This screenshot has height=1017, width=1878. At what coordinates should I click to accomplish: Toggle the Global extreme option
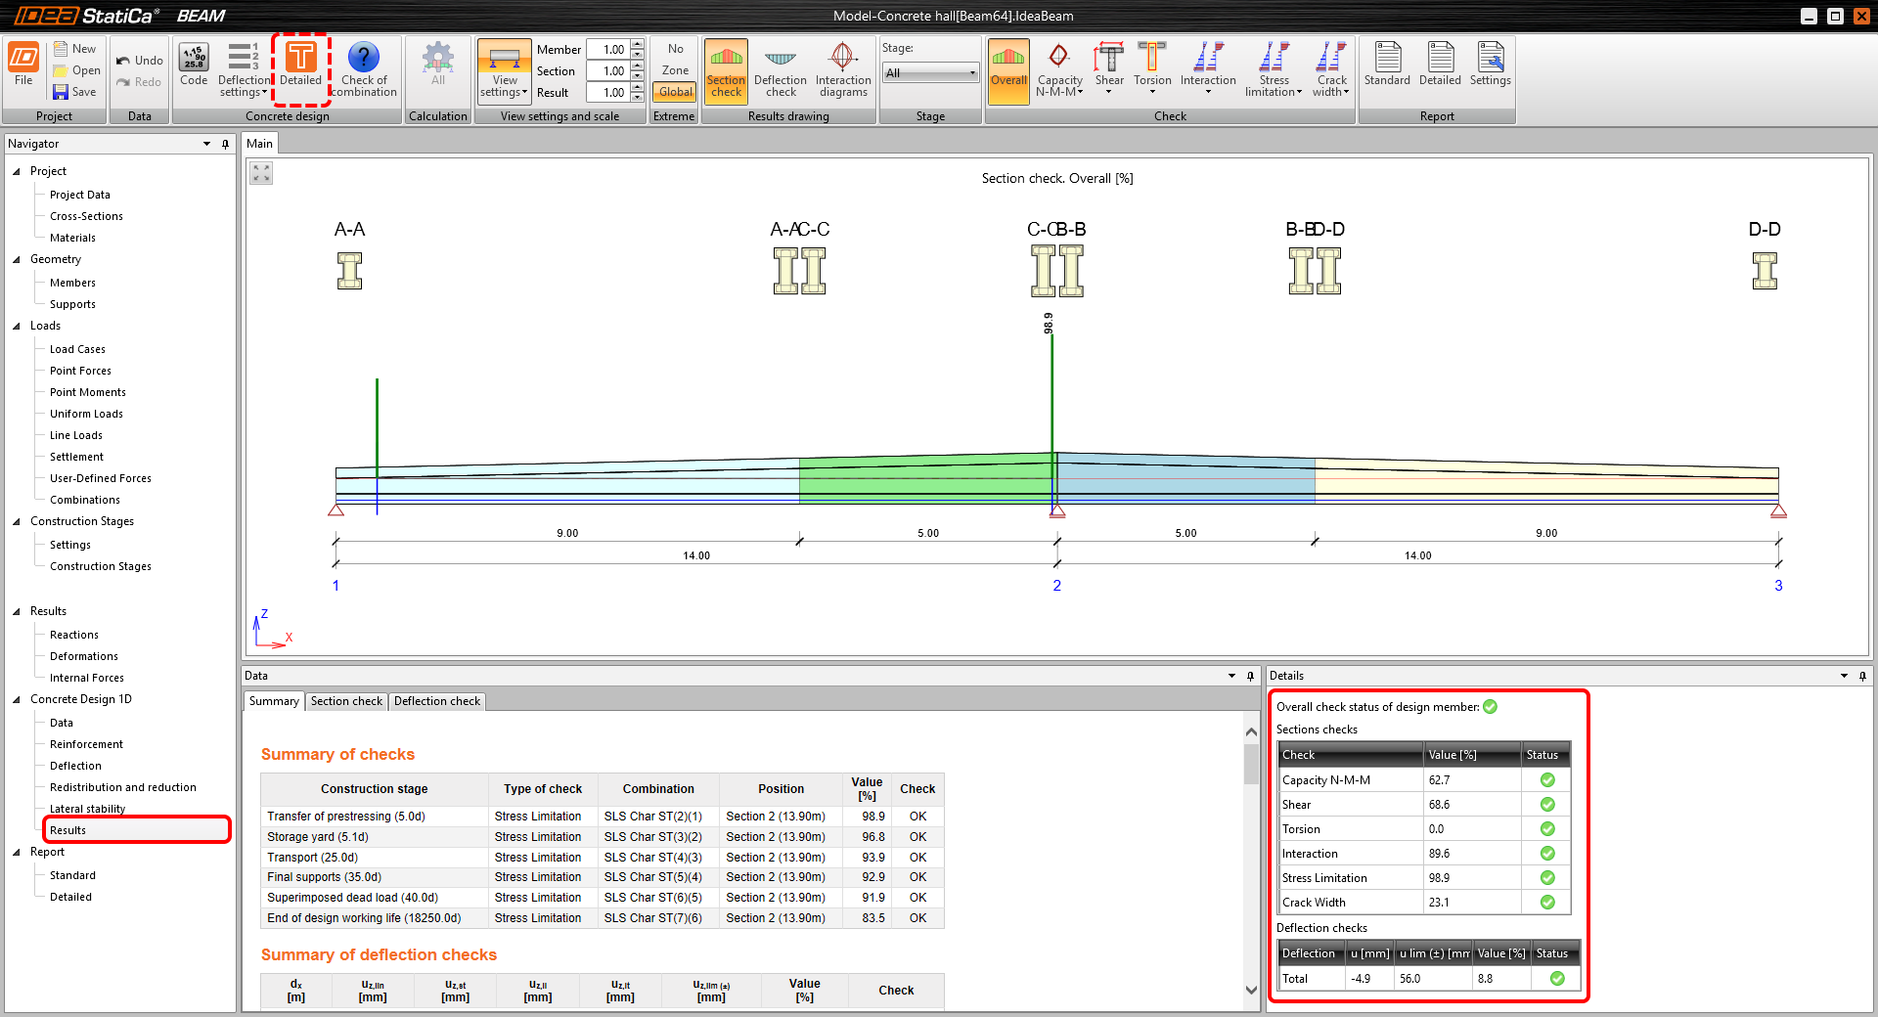click(675, 92)
